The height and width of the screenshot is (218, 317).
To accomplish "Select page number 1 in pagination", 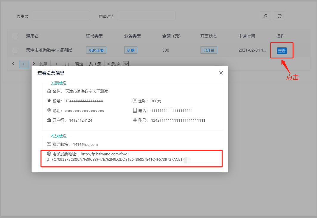I will pyautogui.click(x=24, y=64).
